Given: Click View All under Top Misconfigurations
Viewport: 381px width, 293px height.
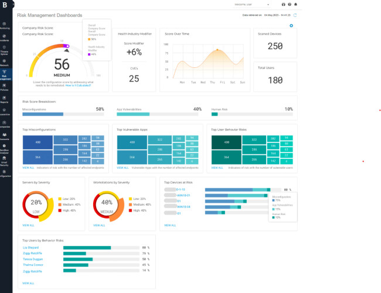Looking at the screenshot, I should pyautogui.click(x=28, y=168).
